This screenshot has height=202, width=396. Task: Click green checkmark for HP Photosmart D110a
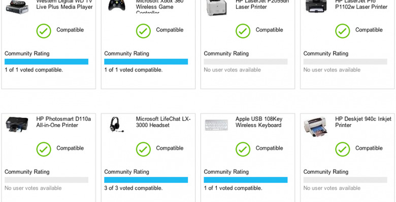pos(44,149)
